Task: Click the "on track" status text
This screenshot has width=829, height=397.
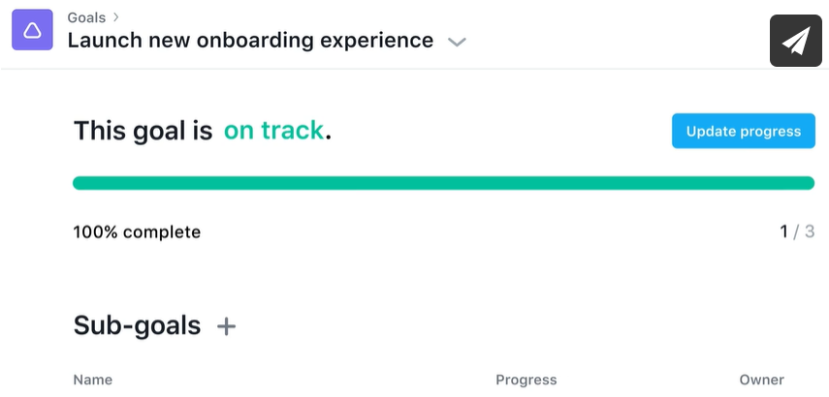Action: [x=273, y=130]
